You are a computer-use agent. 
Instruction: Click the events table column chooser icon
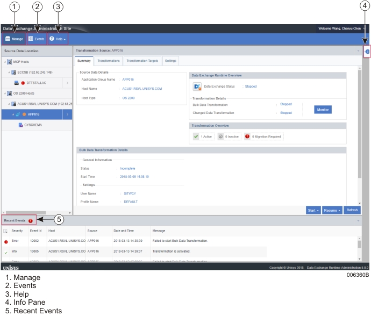5,231
